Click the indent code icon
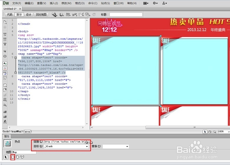This screenshot has width=230, height=165. point(5,112)
